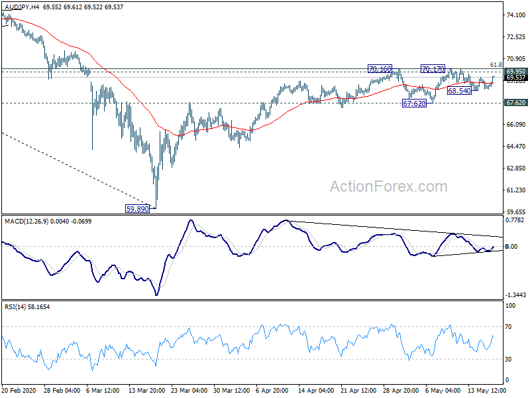Click the 61.8 Fibonacci level label
Screen dimensions: 530x398
pos(496,64)
